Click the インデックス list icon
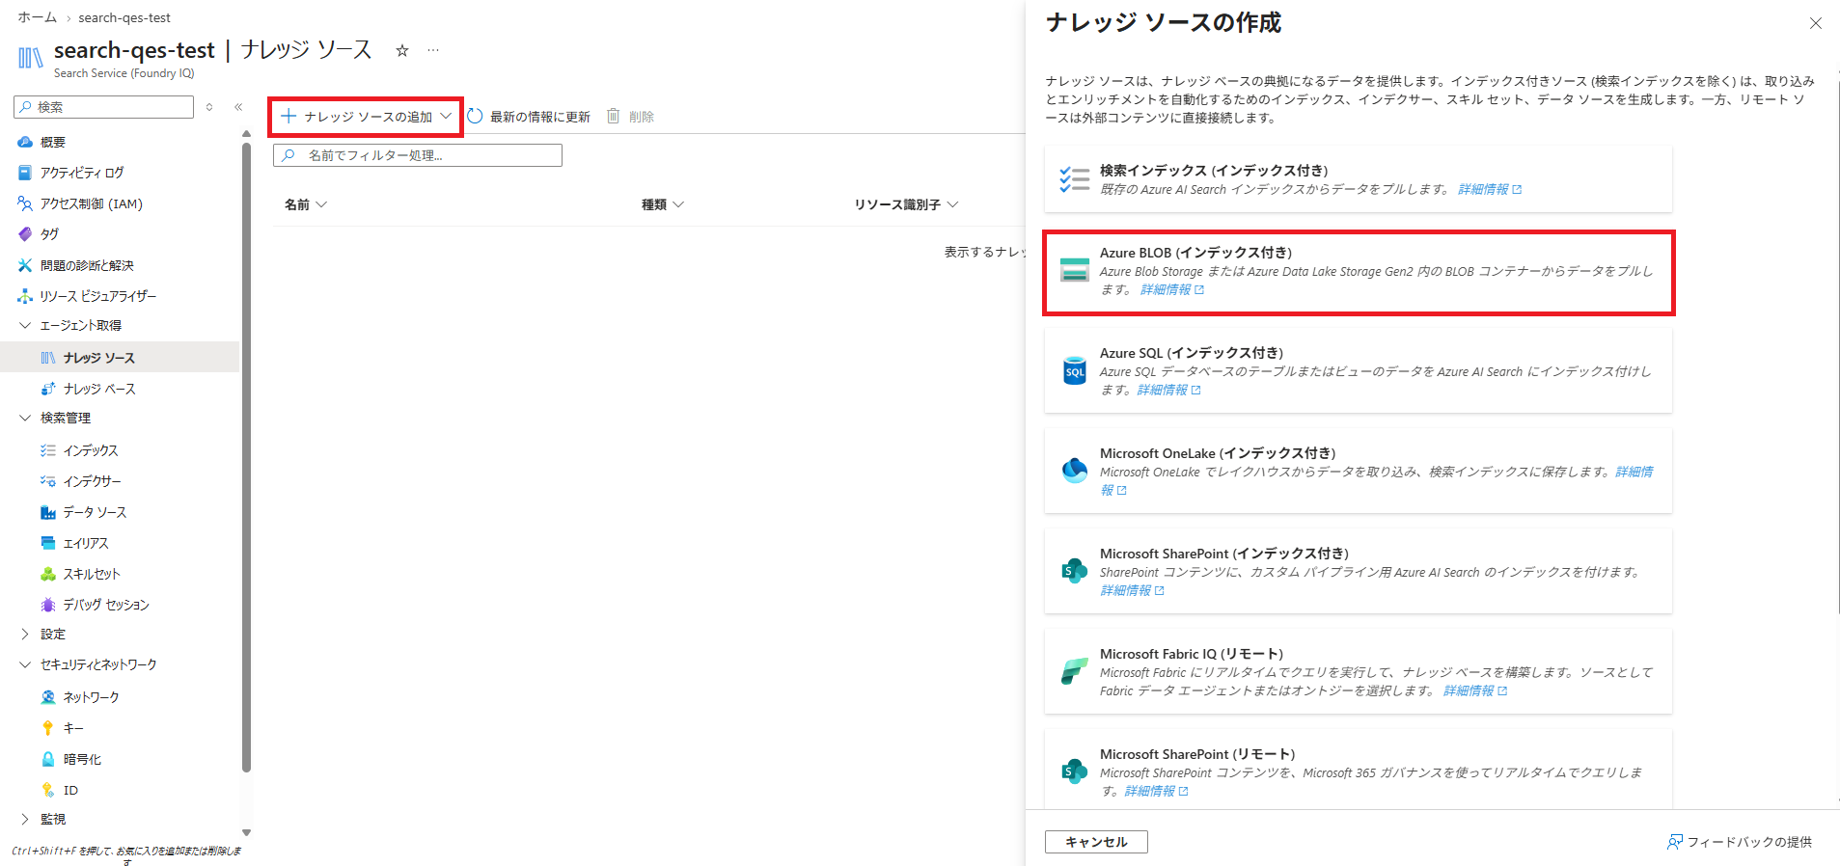 [x=48, y=450]
